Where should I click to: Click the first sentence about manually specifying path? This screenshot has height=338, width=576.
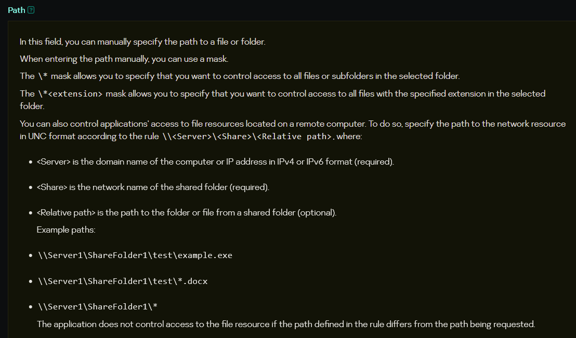142,42
